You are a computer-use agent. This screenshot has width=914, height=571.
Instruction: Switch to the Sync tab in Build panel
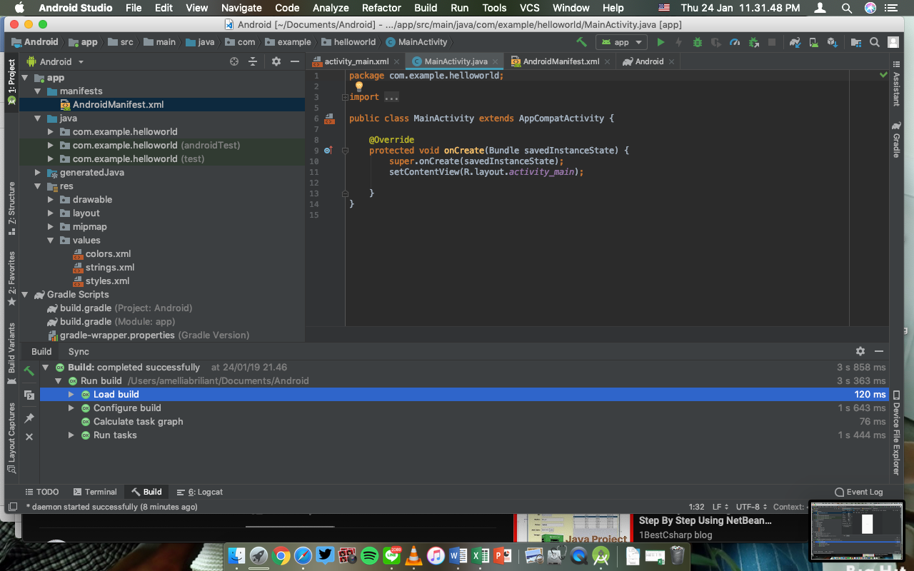click(79, 351)
